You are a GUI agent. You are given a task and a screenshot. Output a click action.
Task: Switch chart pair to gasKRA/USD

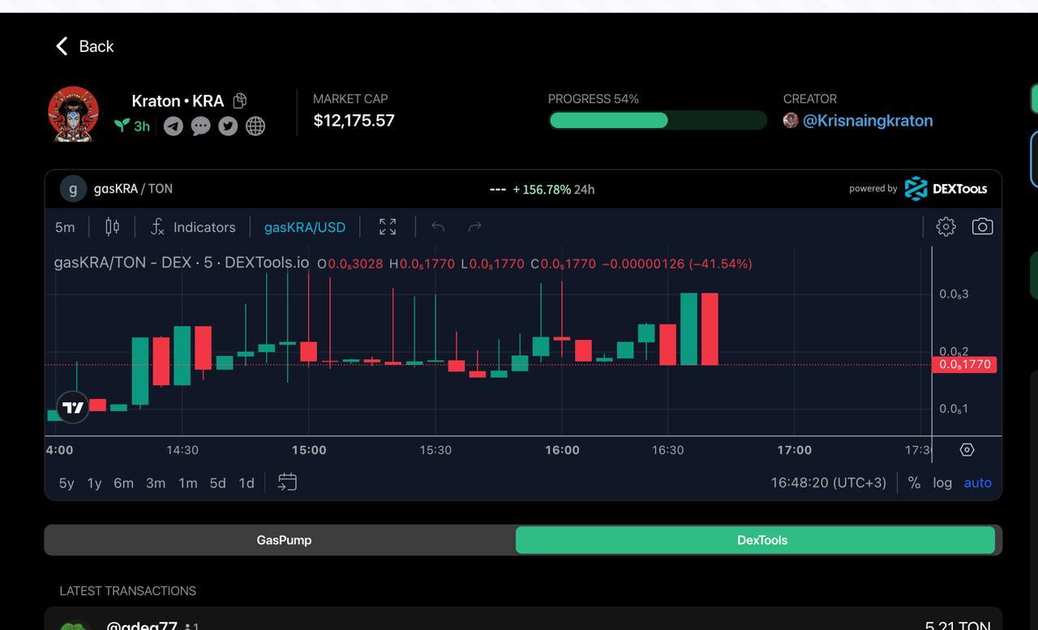(x=305, y=227)
